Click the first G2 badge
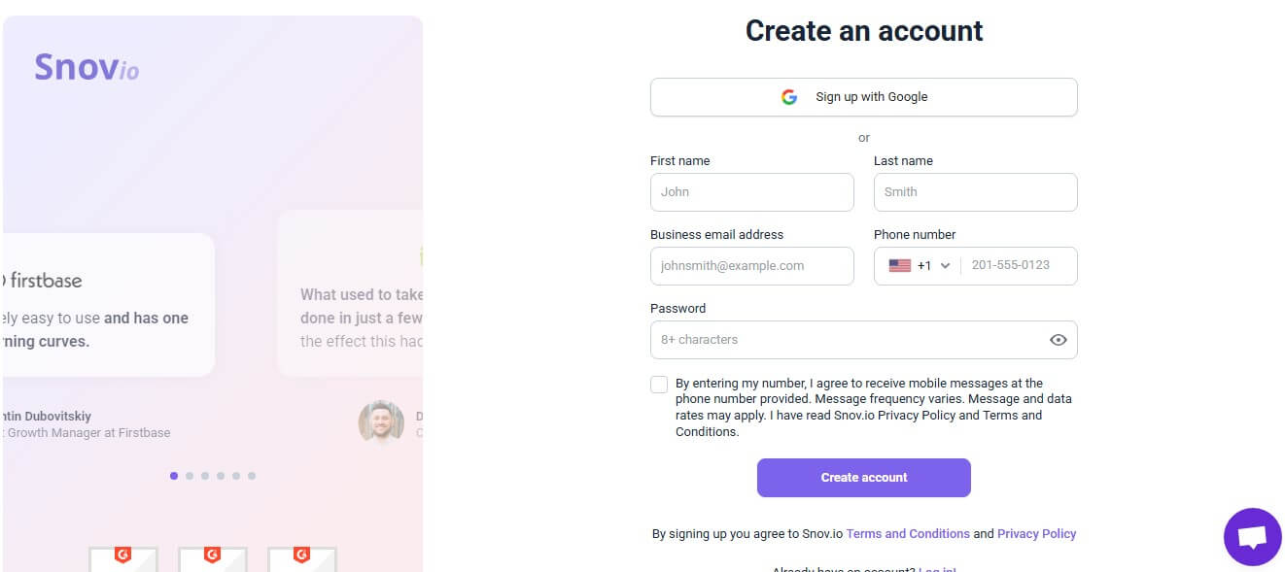This screenshot has height=572, width=1285. click(122, 557)
